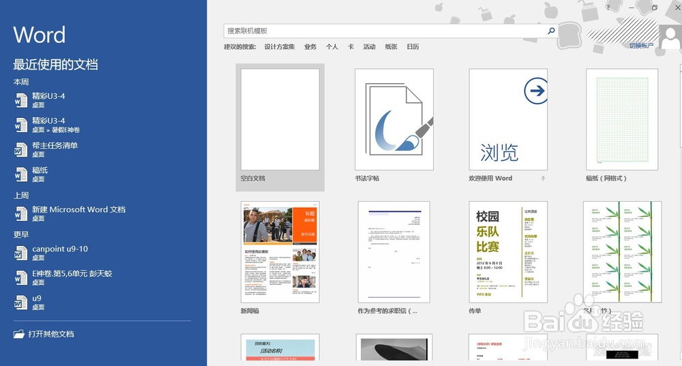The height and width of the screenshot is (366, 682).
Task: Select the partially visible 活动名称 event template
Action: point(280,347)
